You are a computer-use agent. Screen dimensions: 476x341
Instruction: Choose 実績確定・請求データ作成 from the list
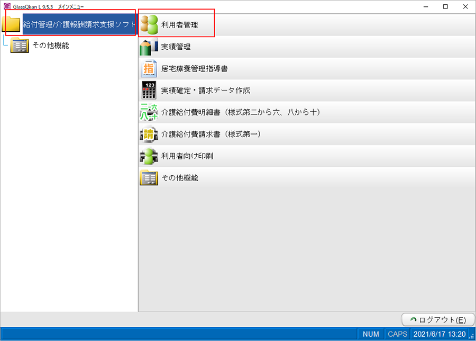[x=205, y=91]
